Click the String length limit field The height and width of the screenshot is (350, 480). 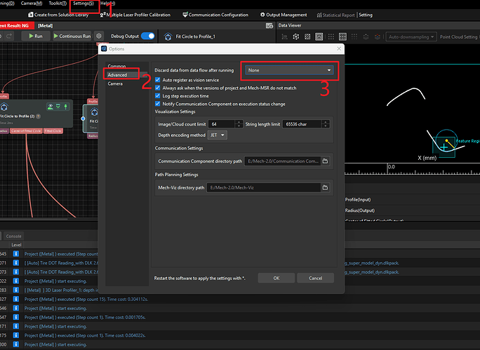pos(302,124)
